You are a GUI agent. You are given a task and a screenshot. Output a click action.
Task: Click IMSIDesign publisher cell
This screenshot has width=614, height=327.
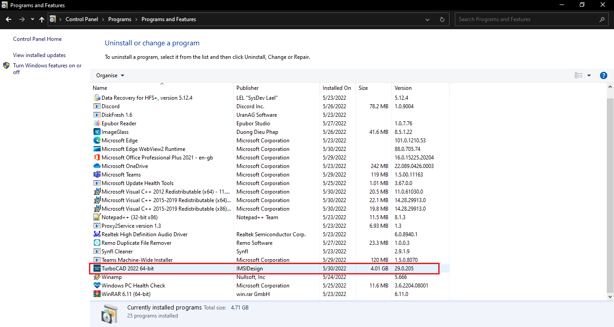[x=249, y=269]
